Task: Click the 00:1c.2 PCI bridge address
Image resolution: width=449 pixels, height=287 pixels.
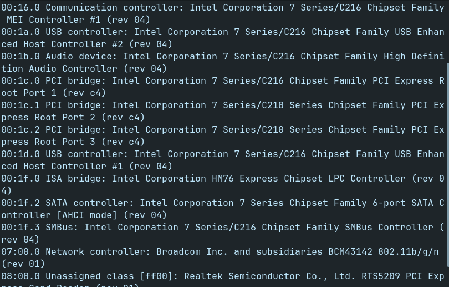Action: click(x=21, y=129)
